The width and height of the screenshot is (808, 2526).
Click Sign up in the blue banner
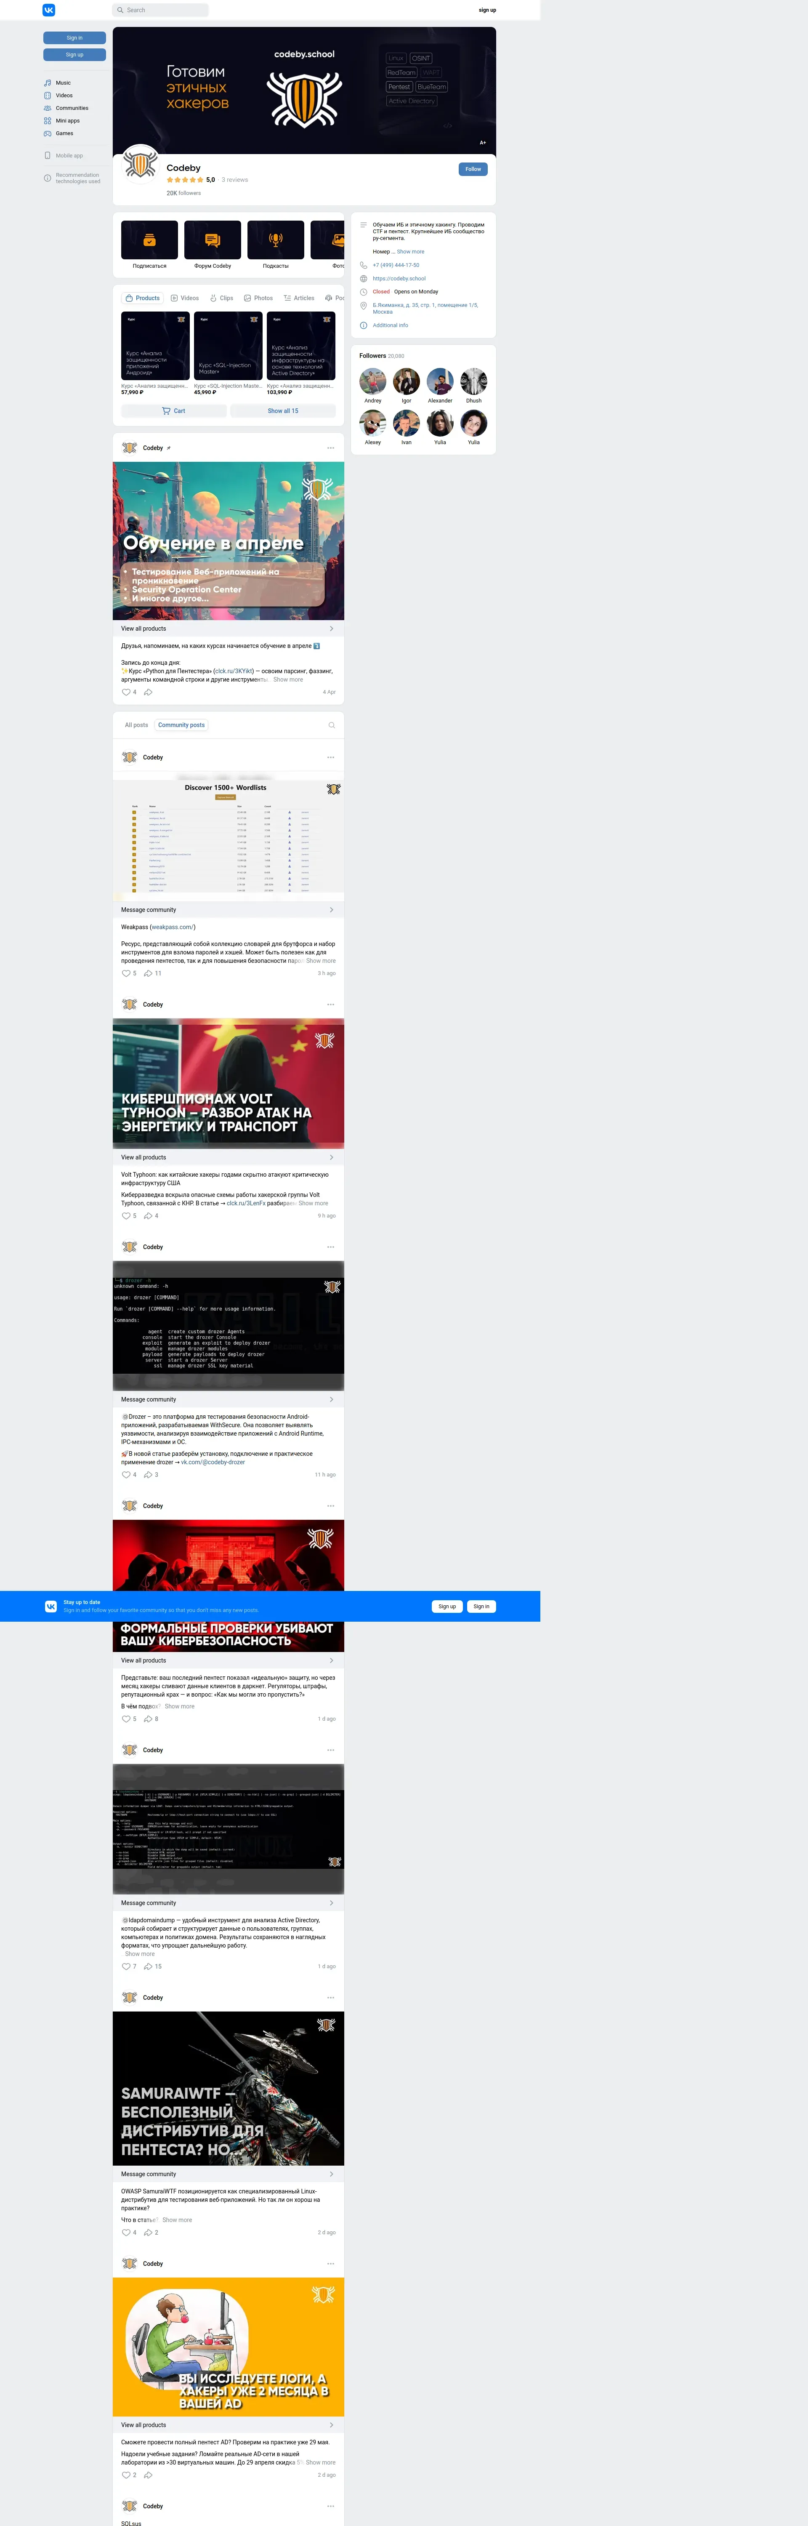pyautogui.click(x=447, y=1606)
